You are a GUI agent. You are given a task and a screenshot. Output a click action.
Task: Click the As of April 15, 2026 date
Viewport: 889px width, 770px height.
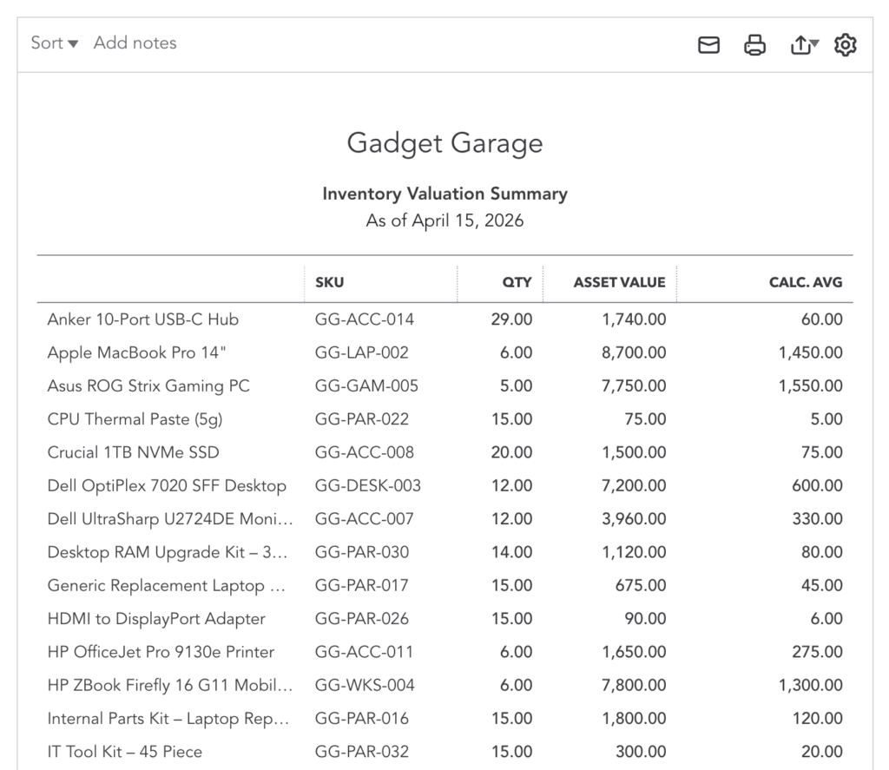click(x=445, y=220)
